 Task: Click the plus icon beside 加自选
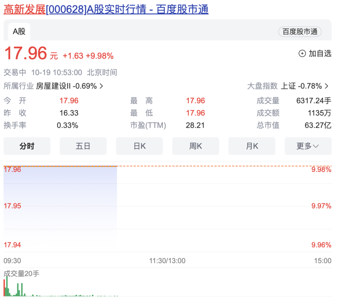click(302, 54)
